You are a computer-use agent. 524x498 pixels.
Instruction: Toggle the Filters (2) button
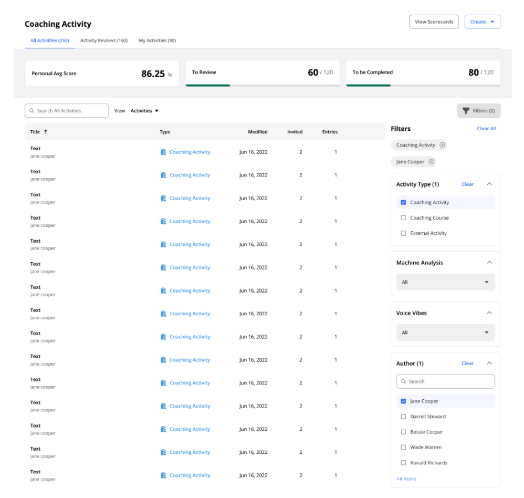(x=479, y=111)
